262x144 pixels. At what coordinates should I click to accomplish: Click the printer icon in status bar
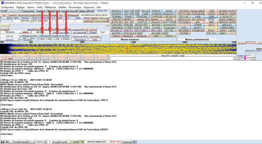[7, 142]
